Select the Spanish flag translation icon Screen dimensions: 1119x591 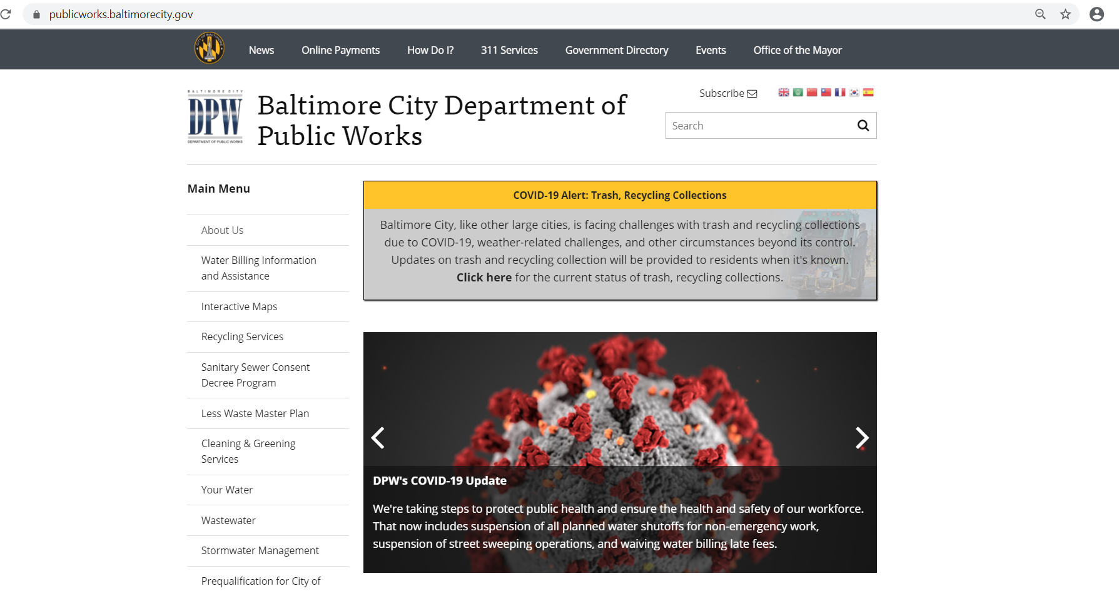click(868, 92)
